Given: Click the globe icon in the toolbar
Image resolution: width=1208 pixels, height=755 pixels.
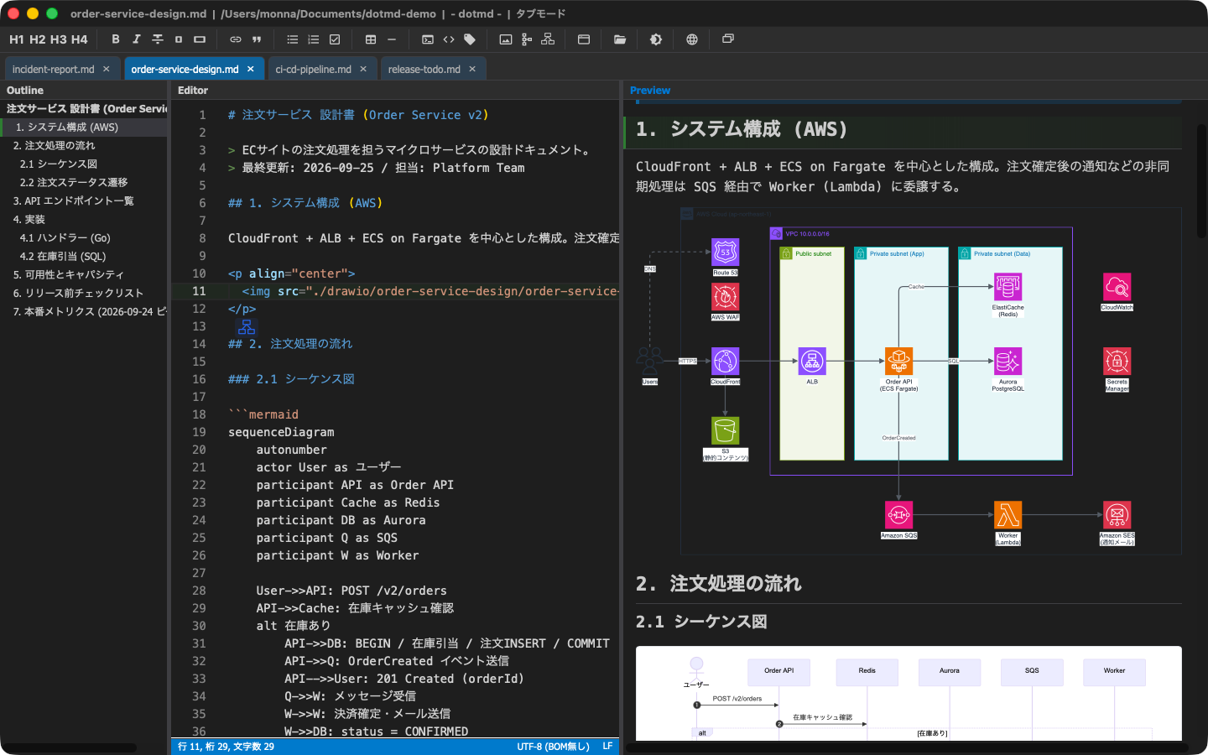Looking at the screenshot, I should (x=692, y=39).
